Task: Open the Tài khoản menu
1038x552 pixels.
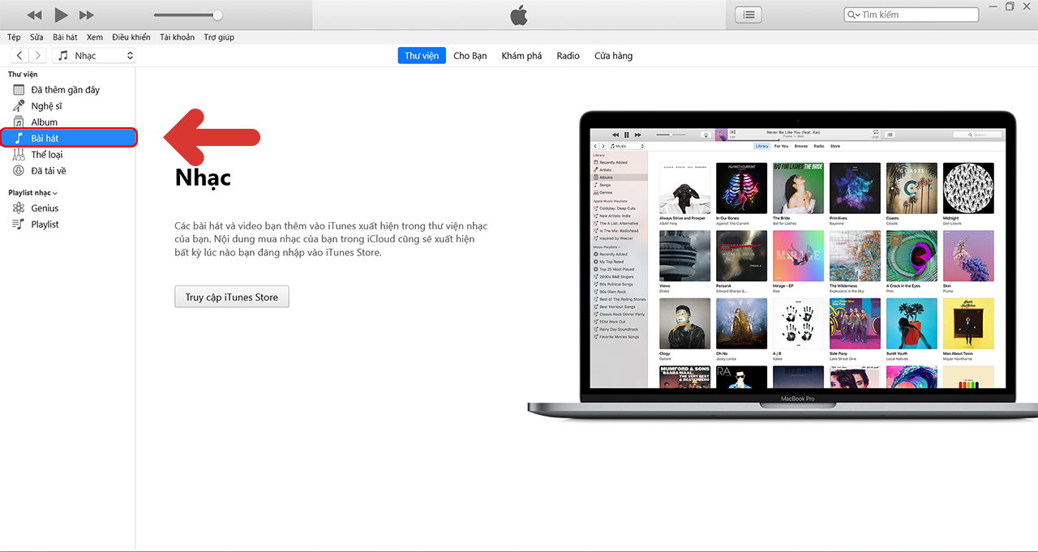Action: [177, 37]
